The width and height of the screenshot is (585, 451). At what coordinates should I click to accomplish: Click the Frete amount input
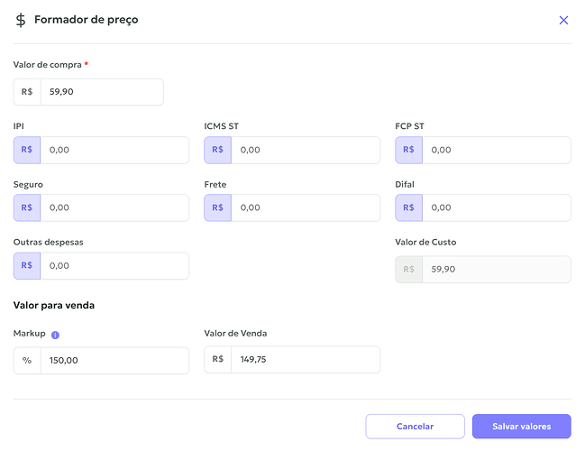pyautogui.click(x=305, y=207)
